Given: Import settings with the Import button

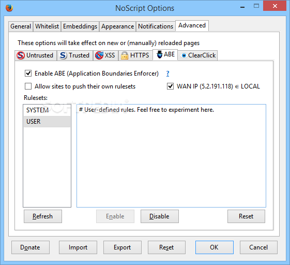Looking at the screenshot, I should point(78,247).
